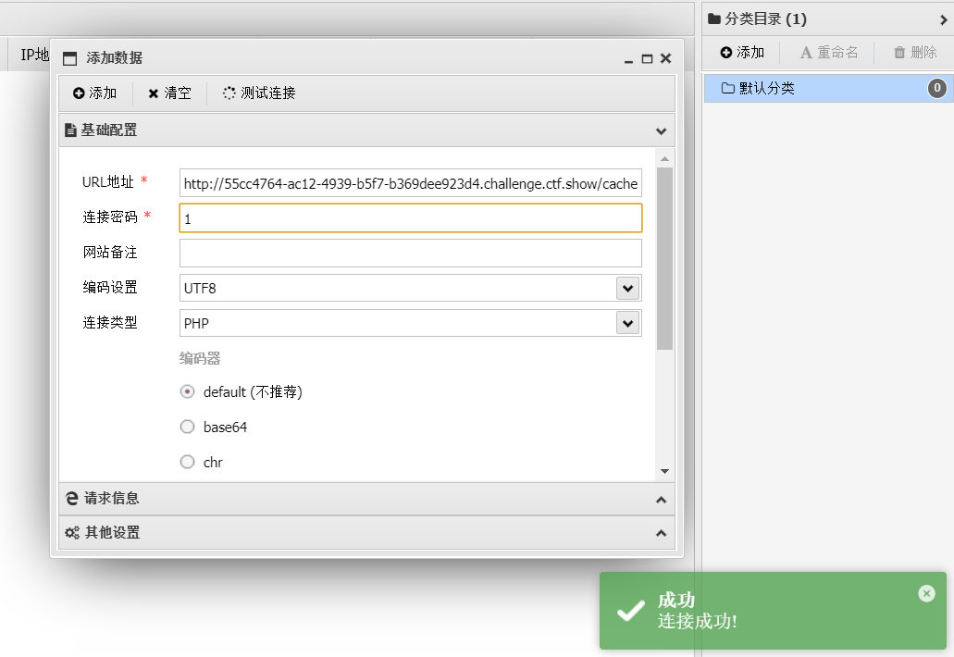
Task: Click the 添加 button in the dialog toolbar
Action: pos(95,93)
